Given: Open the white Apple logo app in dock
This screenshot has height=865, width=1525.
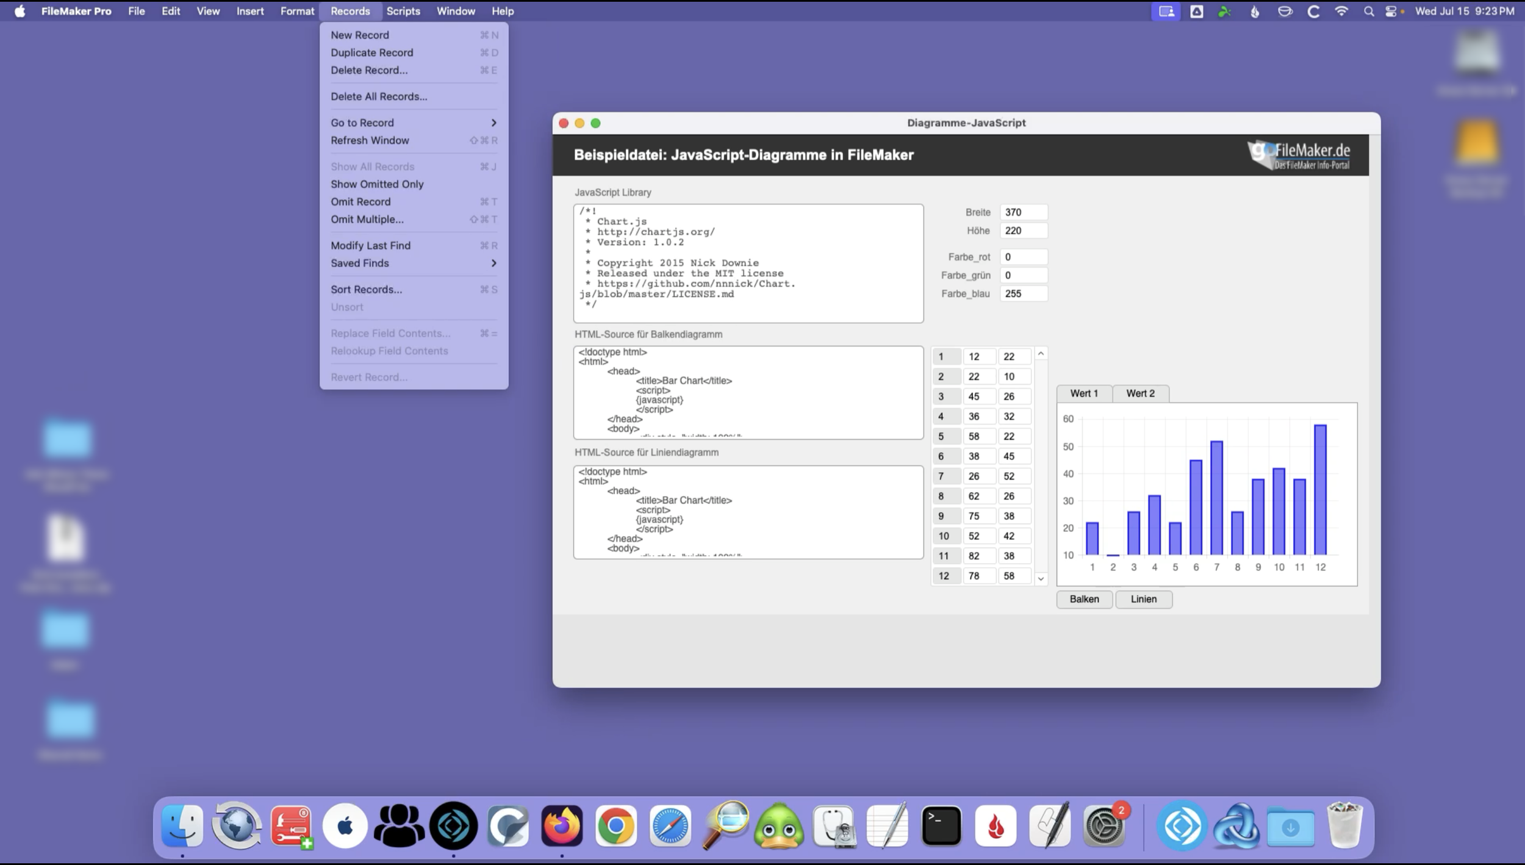Looking at the screenshot, I should (x=345, y=826).
